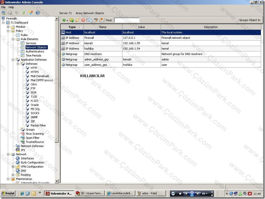
Task: Click the previous track button in media toolbar
Action: pos(185,193)
